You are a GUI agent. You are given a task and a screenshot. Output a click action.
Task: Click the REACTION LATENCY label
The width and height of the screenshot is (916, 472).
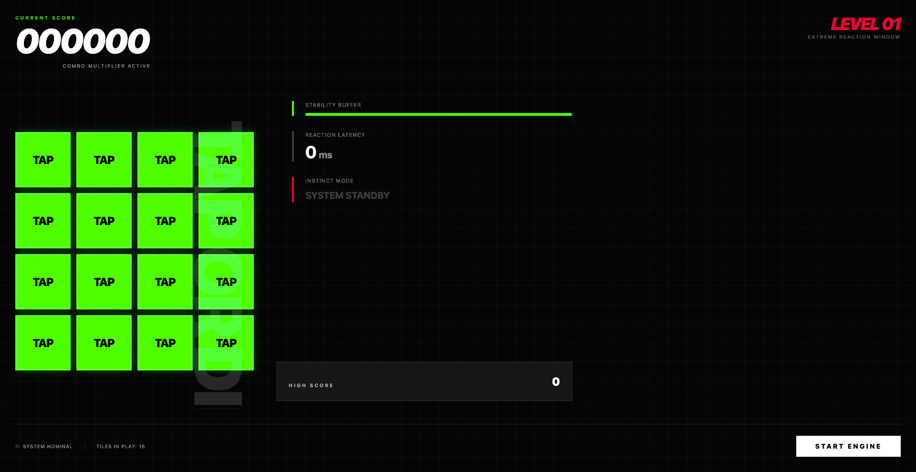pos(335,135)
